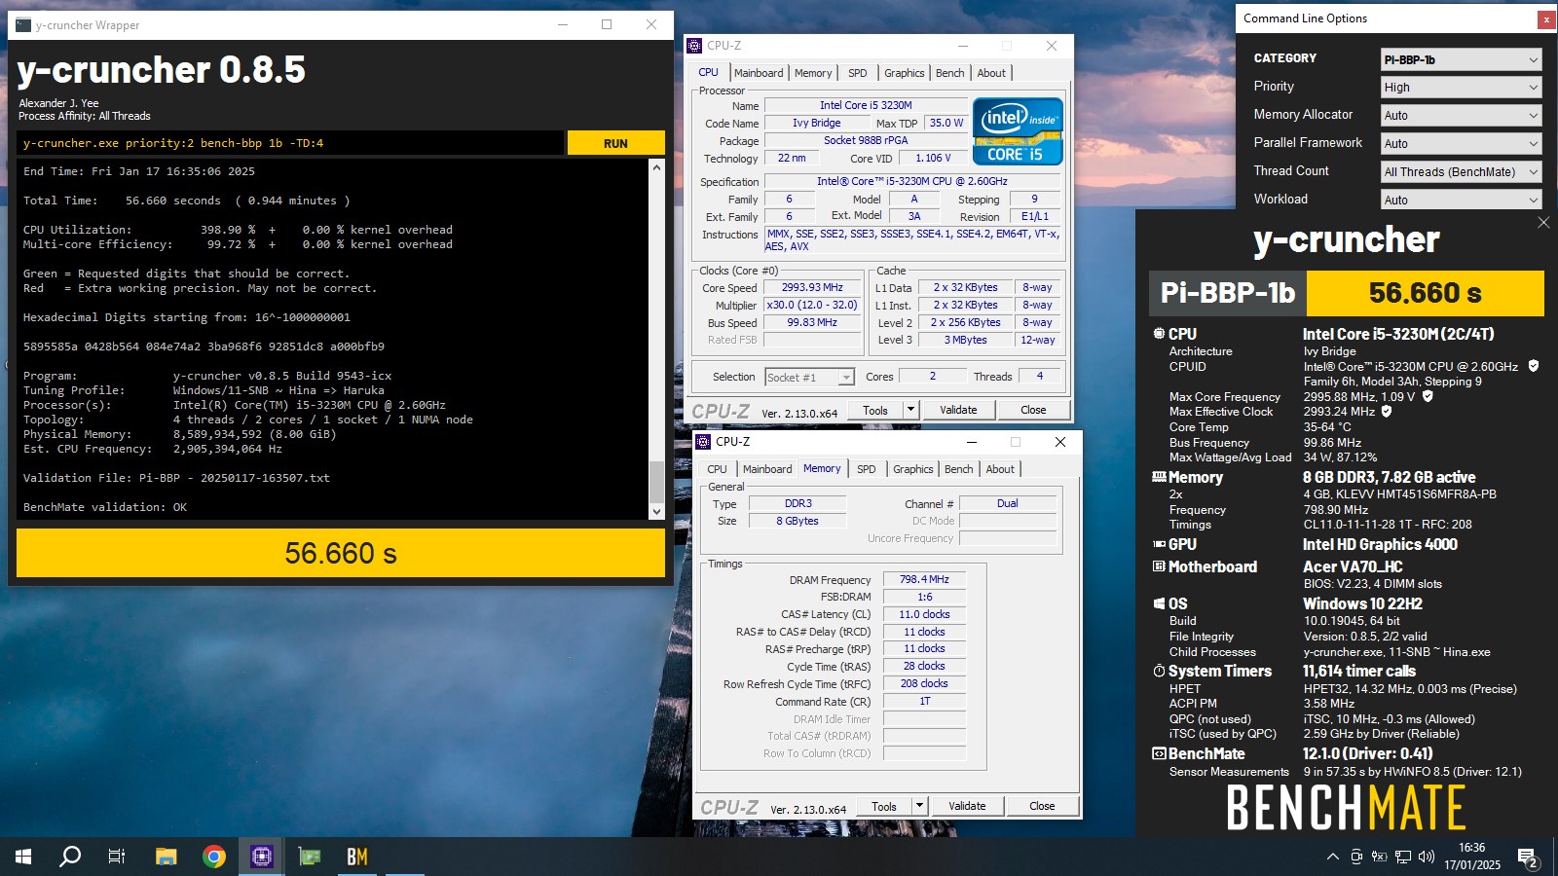
Task: Select SPD tab in upper CPU-Z window
Action: 857,73
